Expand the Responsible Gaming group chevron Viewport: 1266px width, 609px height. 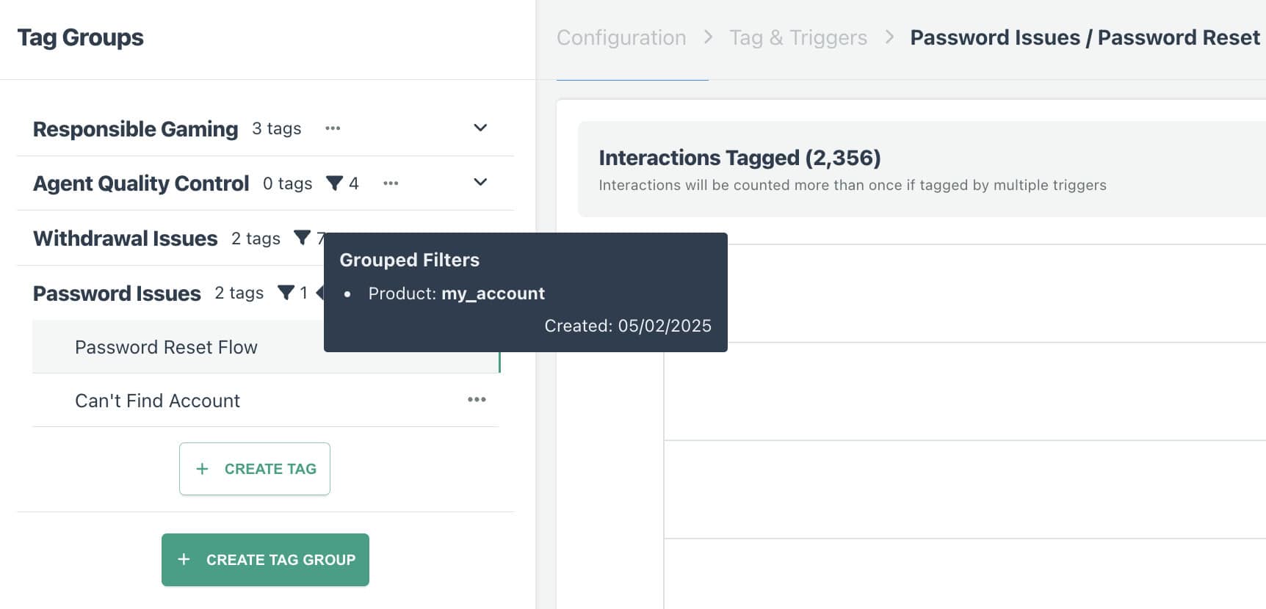(x=480, y=128)
